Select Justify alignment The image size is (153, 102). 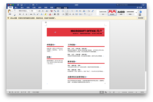click(x=73, y=14)
